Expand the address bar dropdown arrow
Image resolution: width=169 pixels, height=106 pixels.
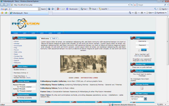pos(129,5)
